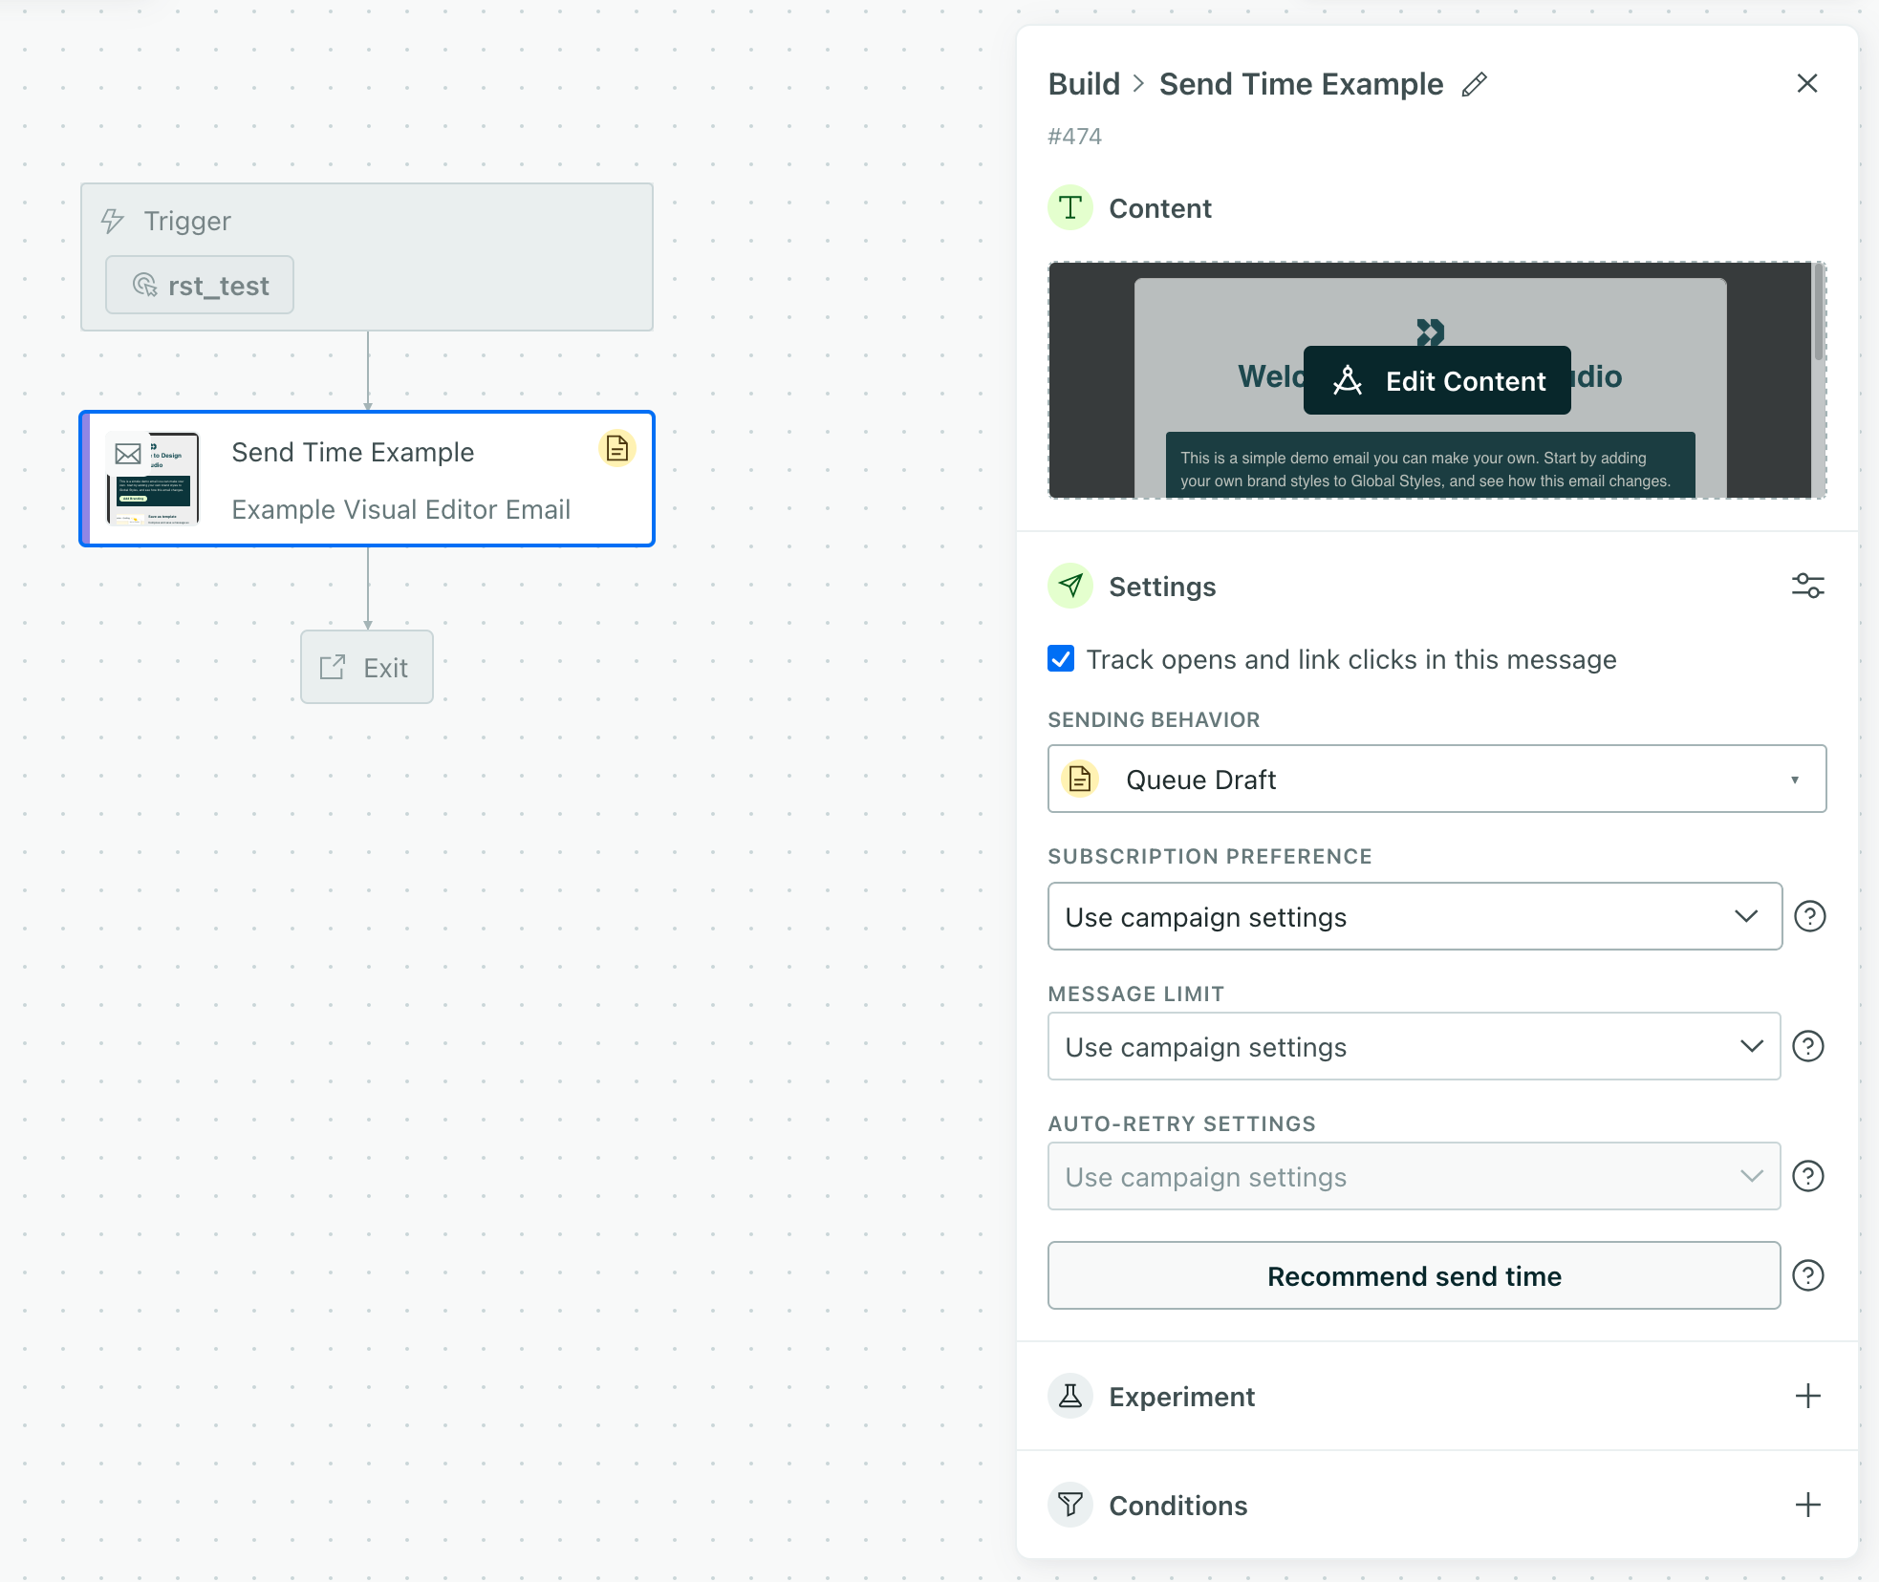
Task: Select the rst_test trigger chip
Action: pyautogui.click(x=199, y=284)
